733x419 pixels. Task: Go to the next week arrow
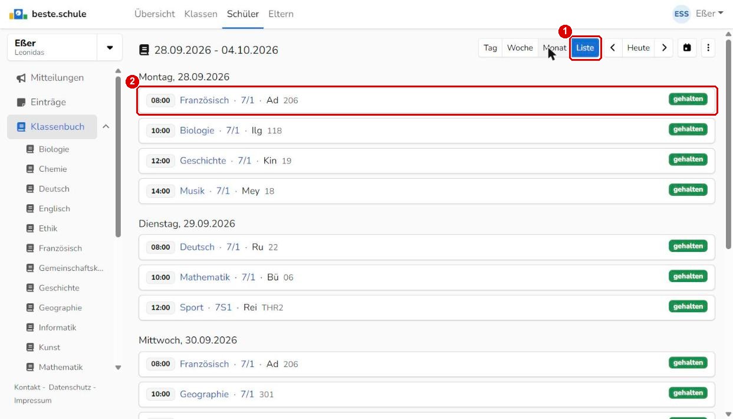(x=664, y=48)
